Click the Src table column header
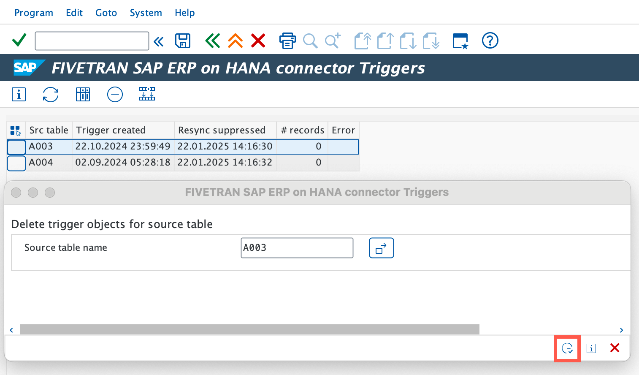This screenshot has height=375, width=639. (49, 130)
